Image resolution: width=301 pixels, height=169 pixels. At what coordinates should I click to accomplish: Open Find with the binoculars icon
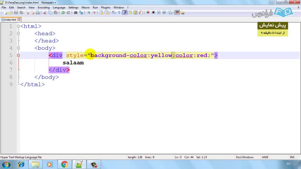pos(75,13)
